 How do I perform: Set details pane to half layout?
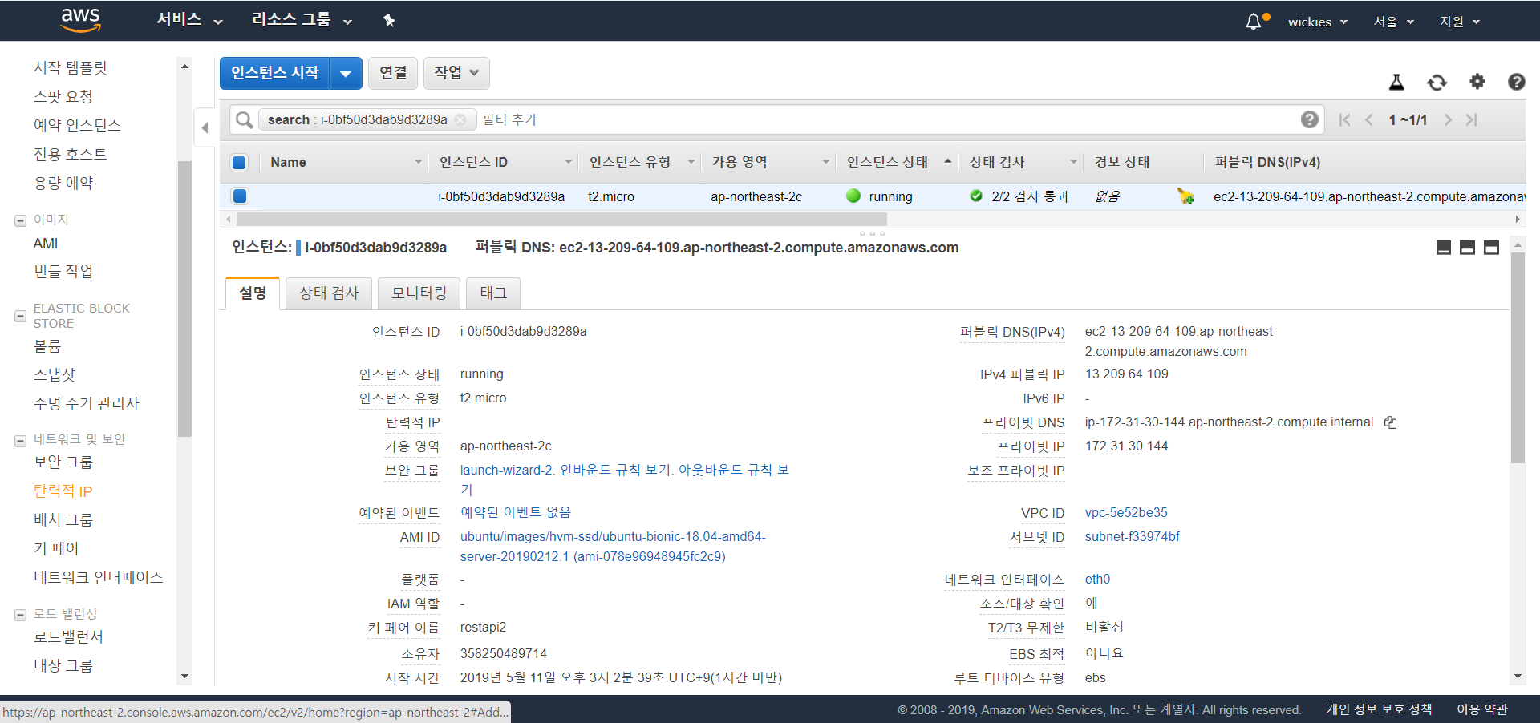tap(1467, 248)
